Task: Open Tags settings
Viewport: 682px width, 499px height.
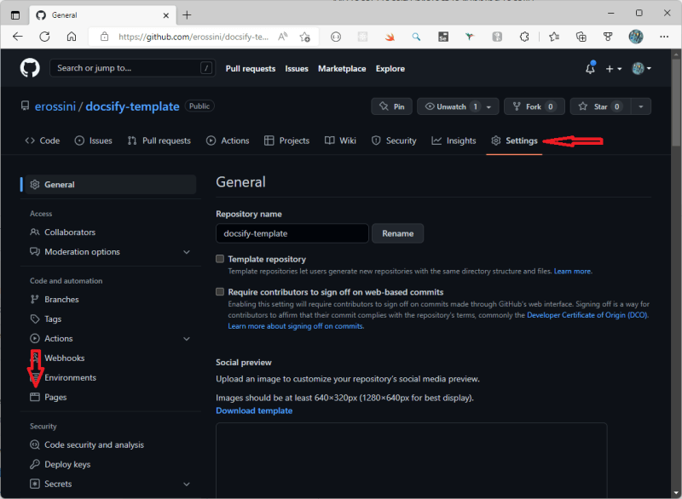Action: coord(53,319)
